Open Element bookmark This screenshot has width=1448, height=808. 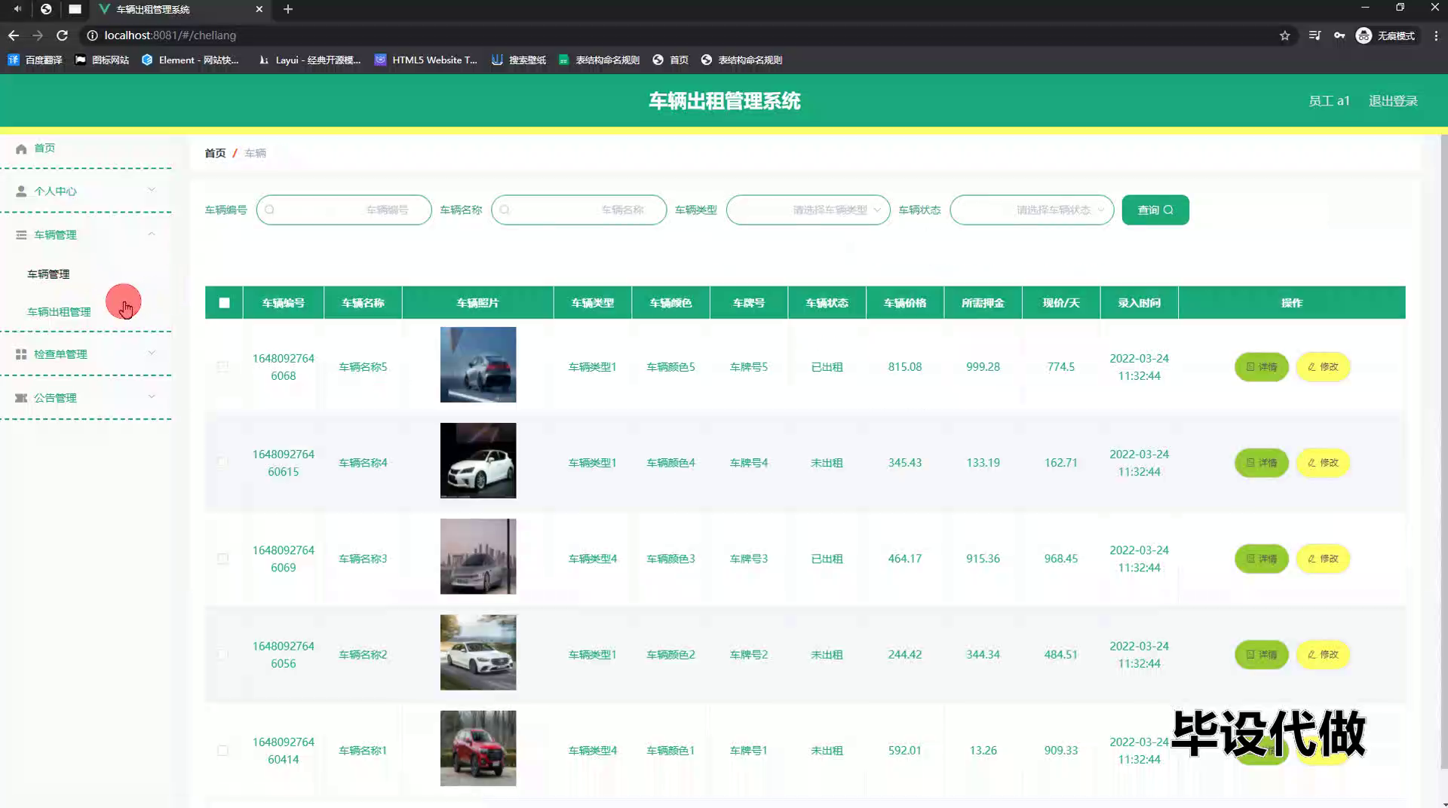190,60
